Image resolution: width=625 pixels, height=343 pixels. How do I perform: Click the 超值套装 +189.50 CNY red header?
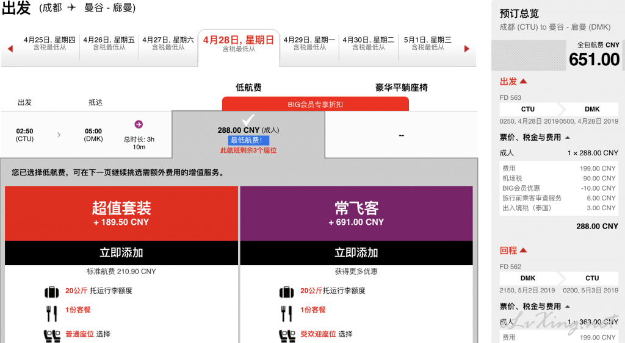(121, 213)
